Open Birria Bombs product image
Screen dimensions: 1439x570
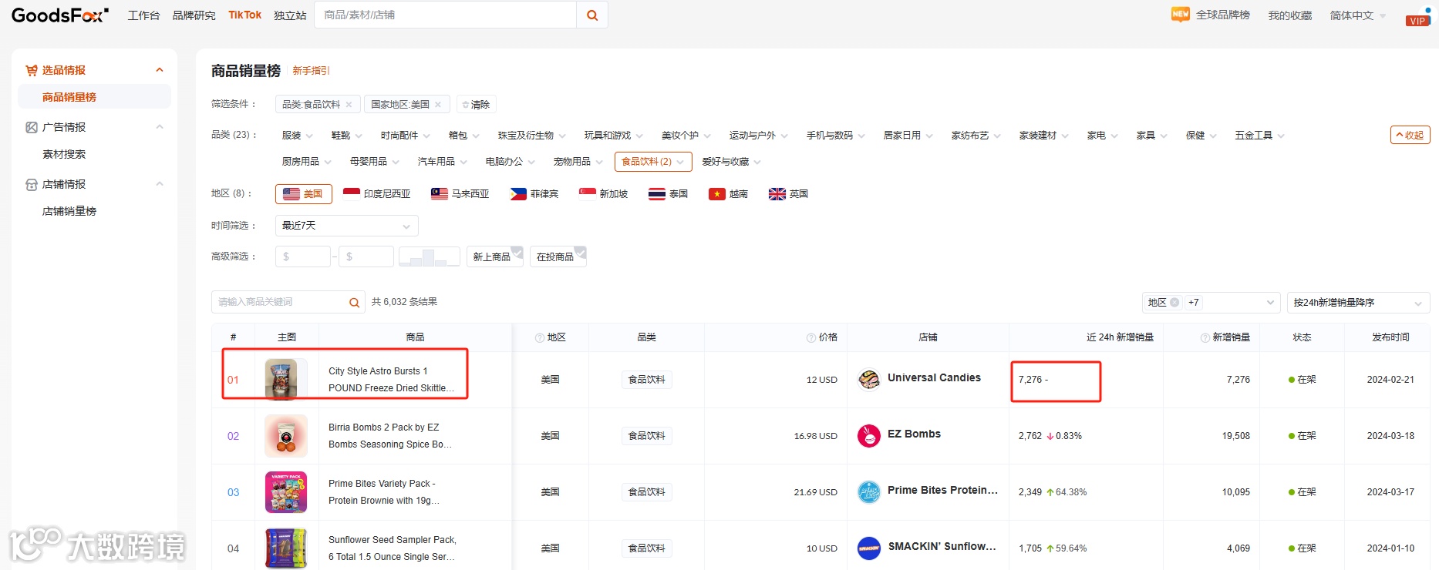coord(285,435)
